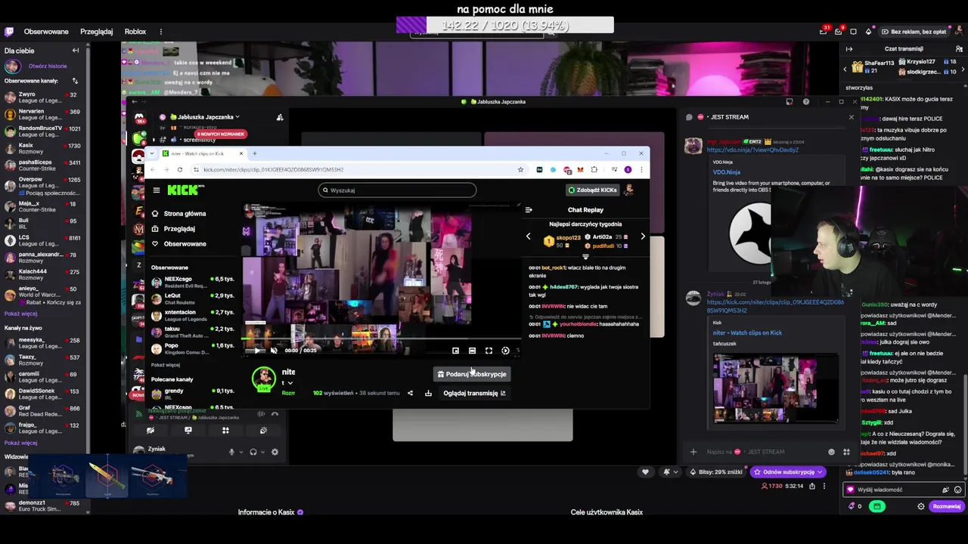The width and height of the screenshot is (968, 544).
Task: Click Oglądaj transmisję on Kick
Action: pyautogui.click(x=474, y=393)
